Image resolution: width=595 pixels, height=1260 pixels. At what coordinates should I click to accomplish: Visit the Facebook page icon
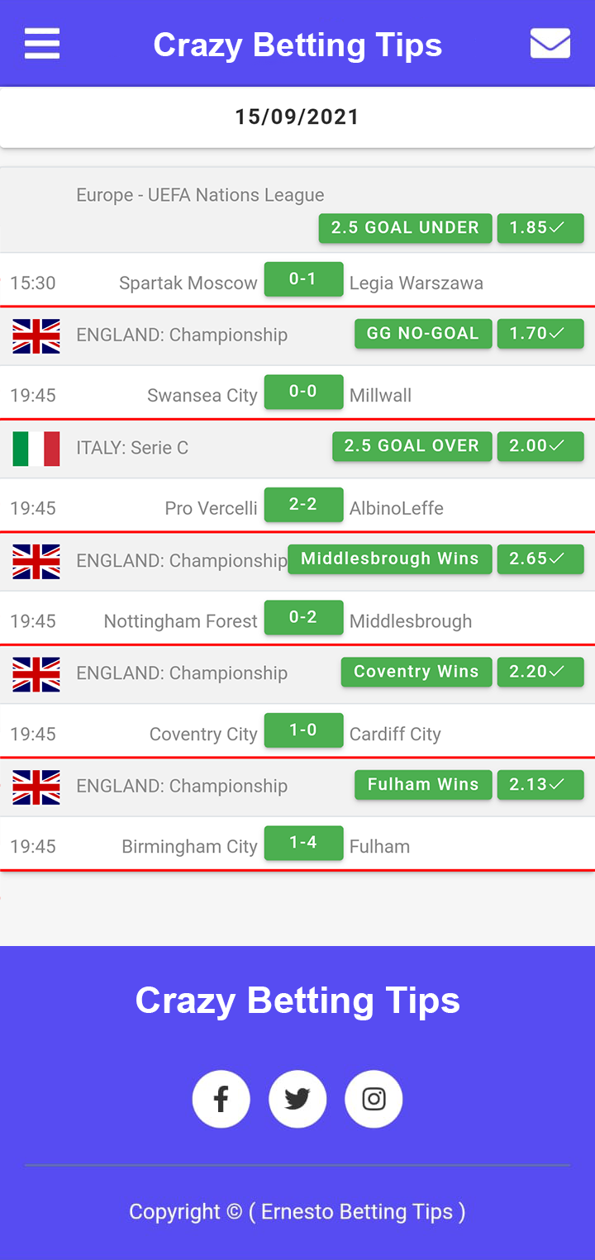click(221, 1099)
